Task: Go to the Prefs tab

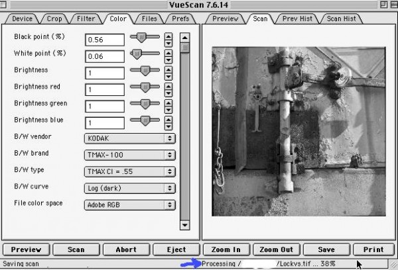Action: coord(180,19)
